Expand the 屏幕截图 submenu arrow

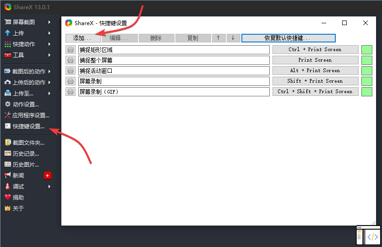tap(49, 22)
